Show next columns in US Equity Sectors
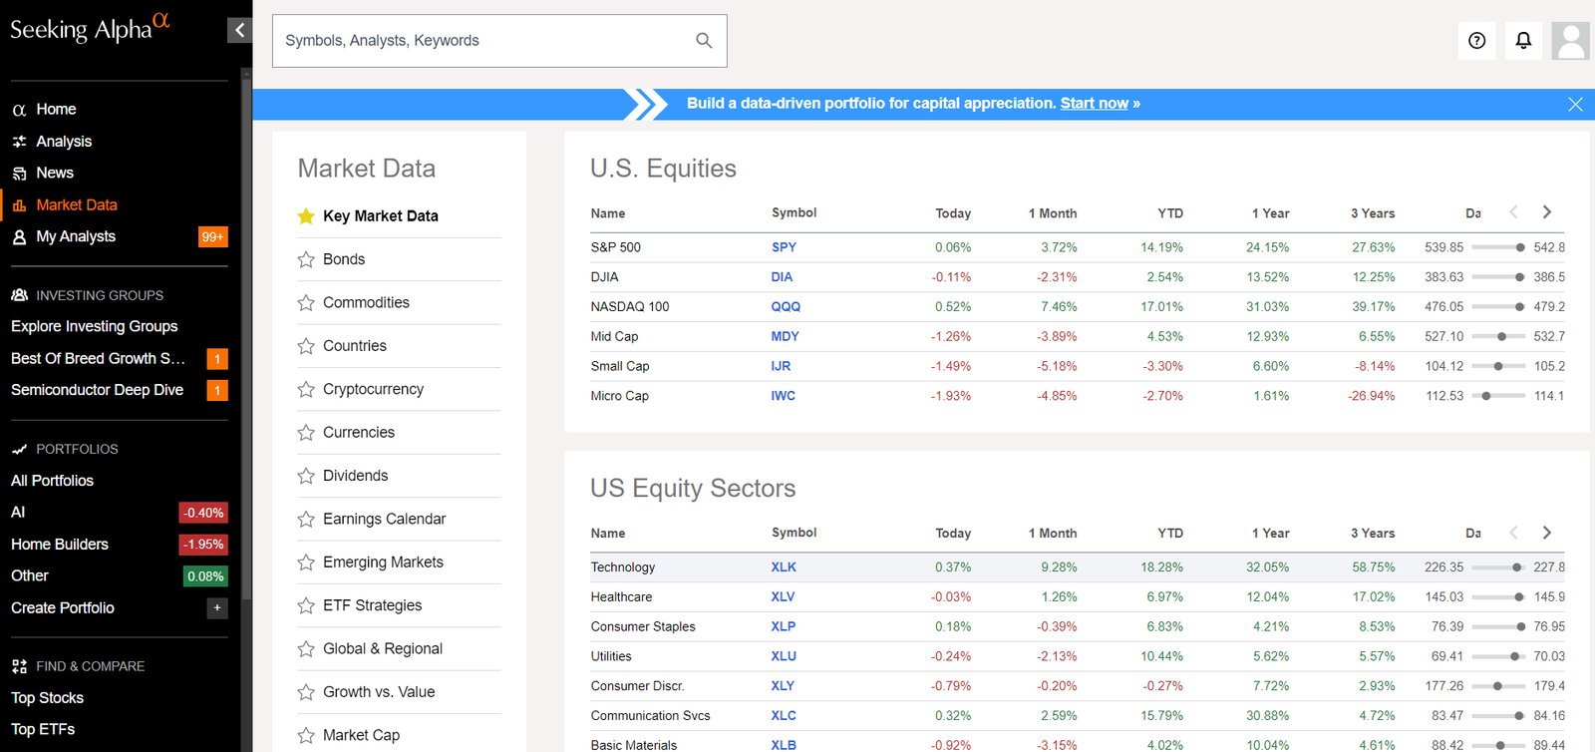This screenshot has width=1595, height=752. (x=1547, y=533)
